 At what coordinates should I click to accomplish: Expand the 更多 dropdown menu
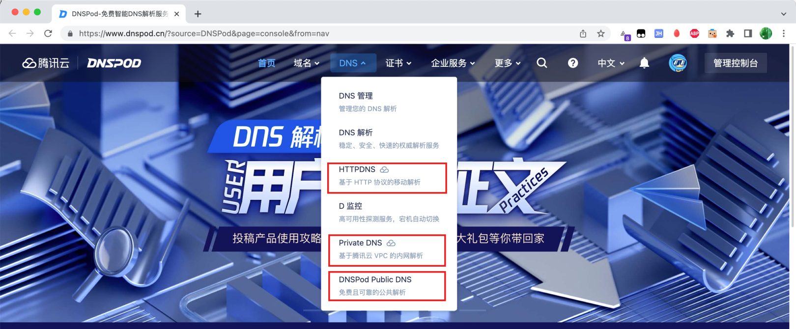pos(508,63)
